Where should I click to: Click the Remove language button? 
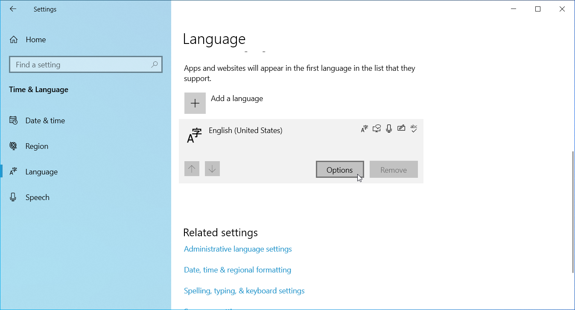(394, 170)
